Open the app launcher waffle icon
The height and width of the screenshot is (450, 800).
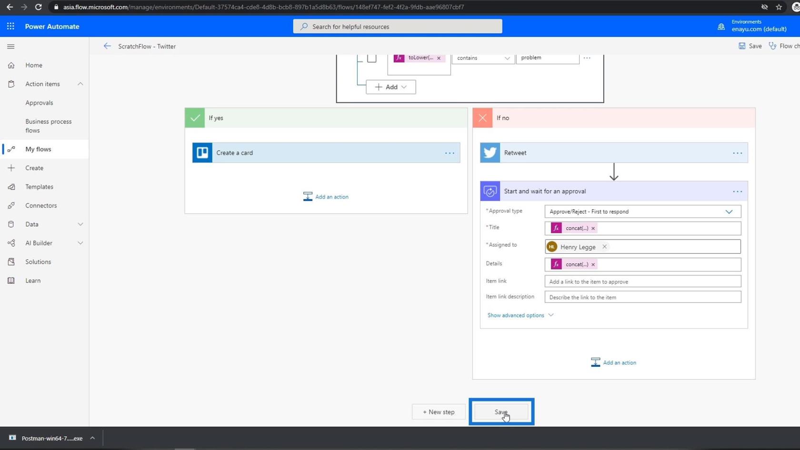(x=10, y=26)
